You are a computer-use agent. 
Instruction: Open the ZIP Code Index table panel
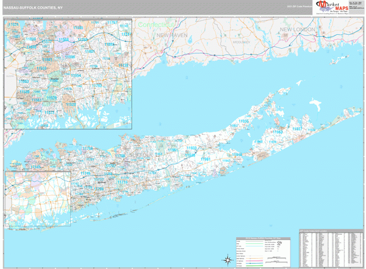pyautogui.click(x=331, y=248)
